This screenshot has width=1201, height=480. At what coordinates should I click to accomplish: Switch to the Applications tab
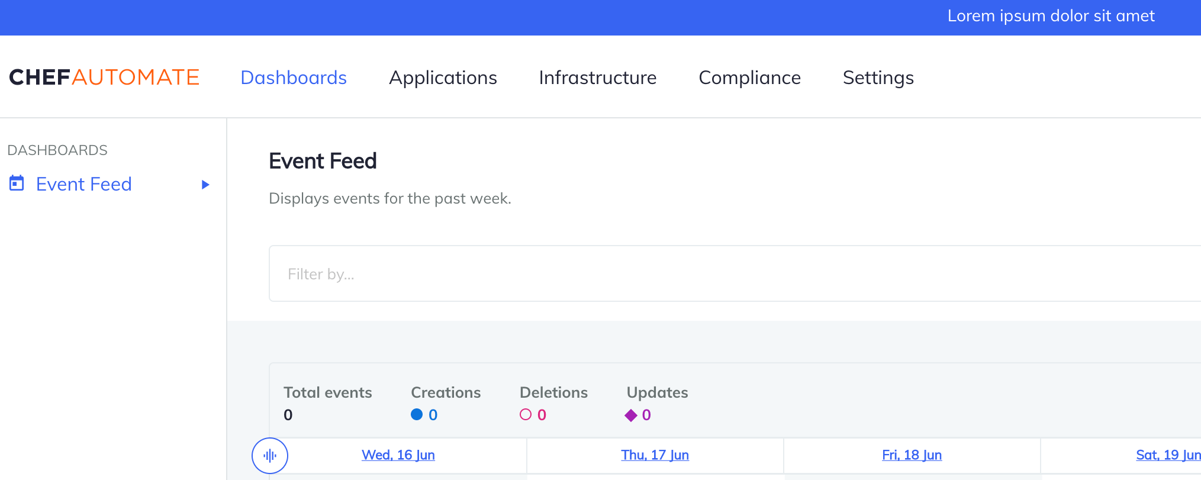443,78
